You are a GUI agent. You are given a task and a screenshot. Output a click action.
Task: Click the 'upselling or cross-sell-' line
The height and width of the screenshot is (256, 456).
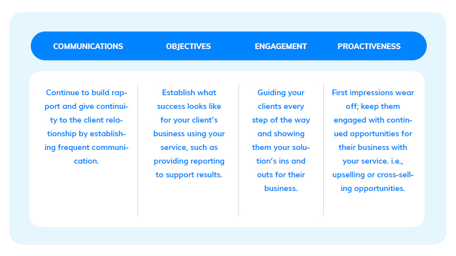[x=373, y=174]
